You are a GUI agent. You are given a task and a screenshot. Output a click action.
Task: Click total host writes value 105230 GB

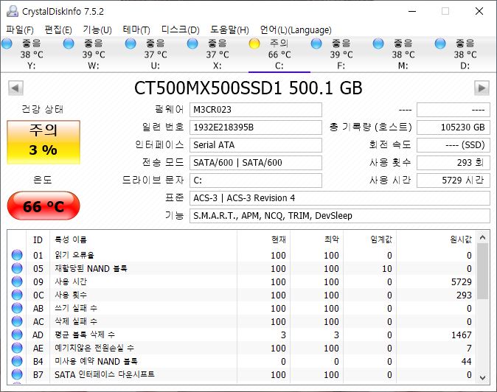click(453, 127)
